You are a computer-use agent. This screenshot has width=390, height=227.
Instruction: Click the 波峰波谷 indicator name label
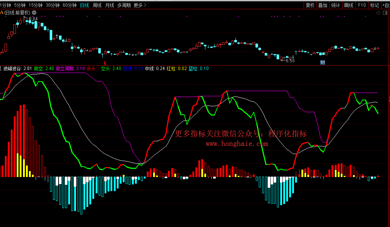pyautogui.click(x=13, y=69)
